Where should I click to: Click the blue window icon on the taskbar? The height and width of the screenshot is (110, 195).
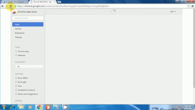coord(57,107)
